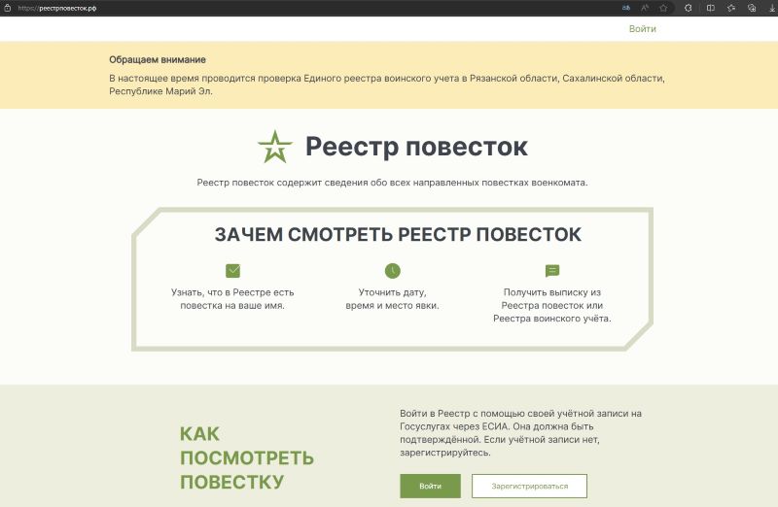Open browser Extensions puzzle icon
This screenshot has height=507, width=778.
pos(689,7)
